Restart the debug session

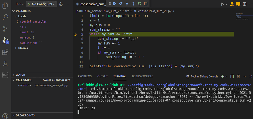point(140,4)
